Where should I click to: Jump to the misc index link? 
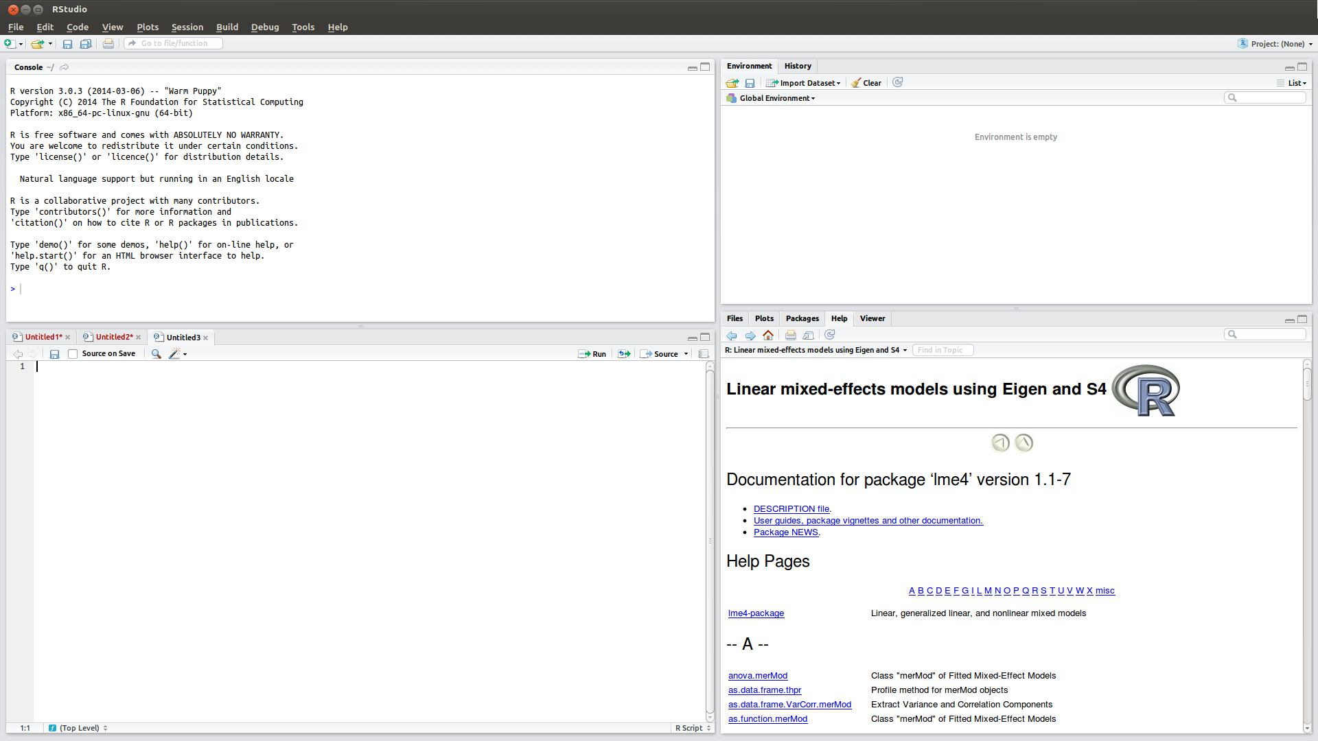(1105, 591)
